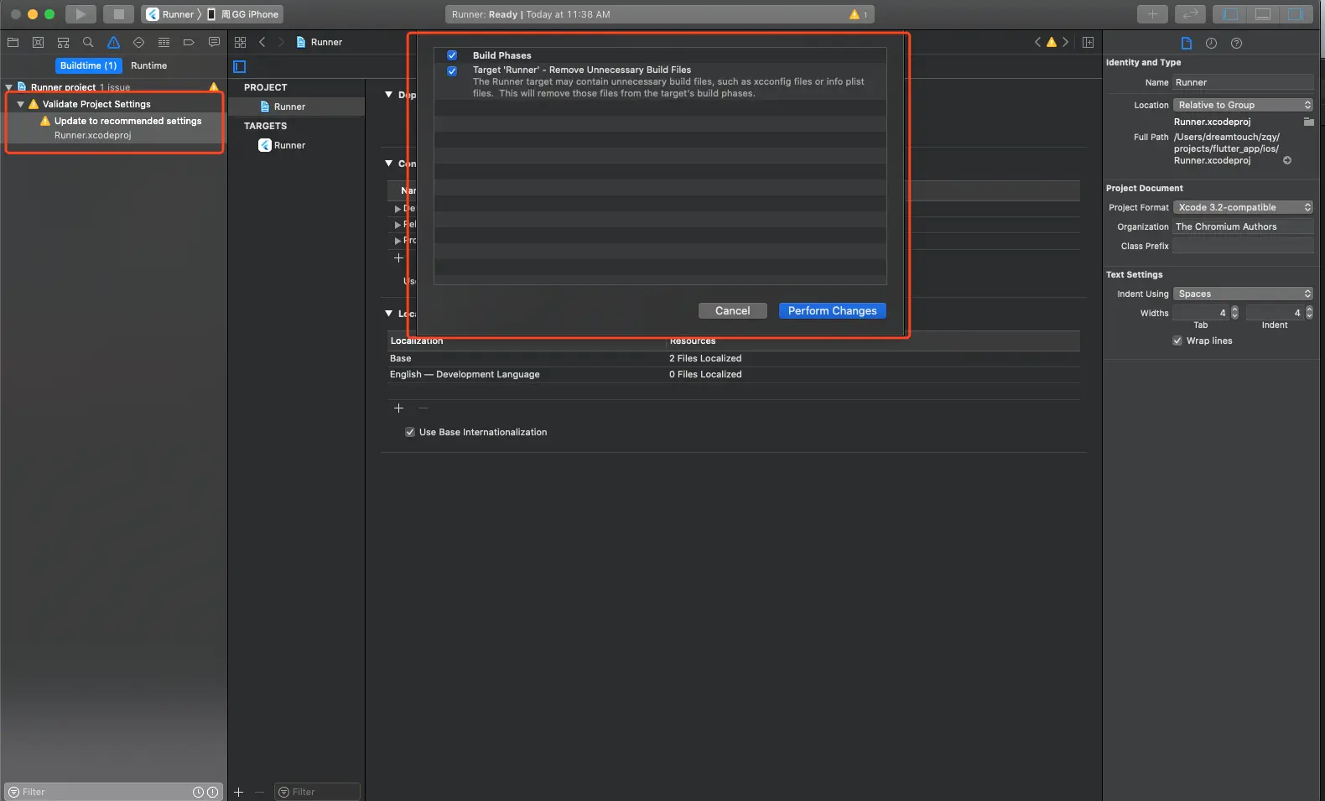The image size is (1325, 801).
Task: Choose the project folder location icon
Action: [x=1308, y=122]
